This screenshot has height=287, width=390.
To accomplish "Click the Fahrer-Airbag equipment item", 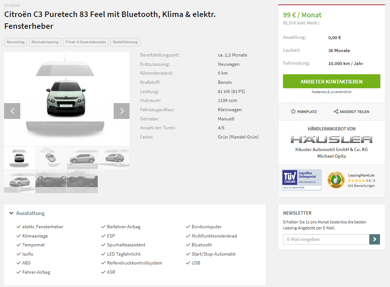I will [x=33, y=272].
